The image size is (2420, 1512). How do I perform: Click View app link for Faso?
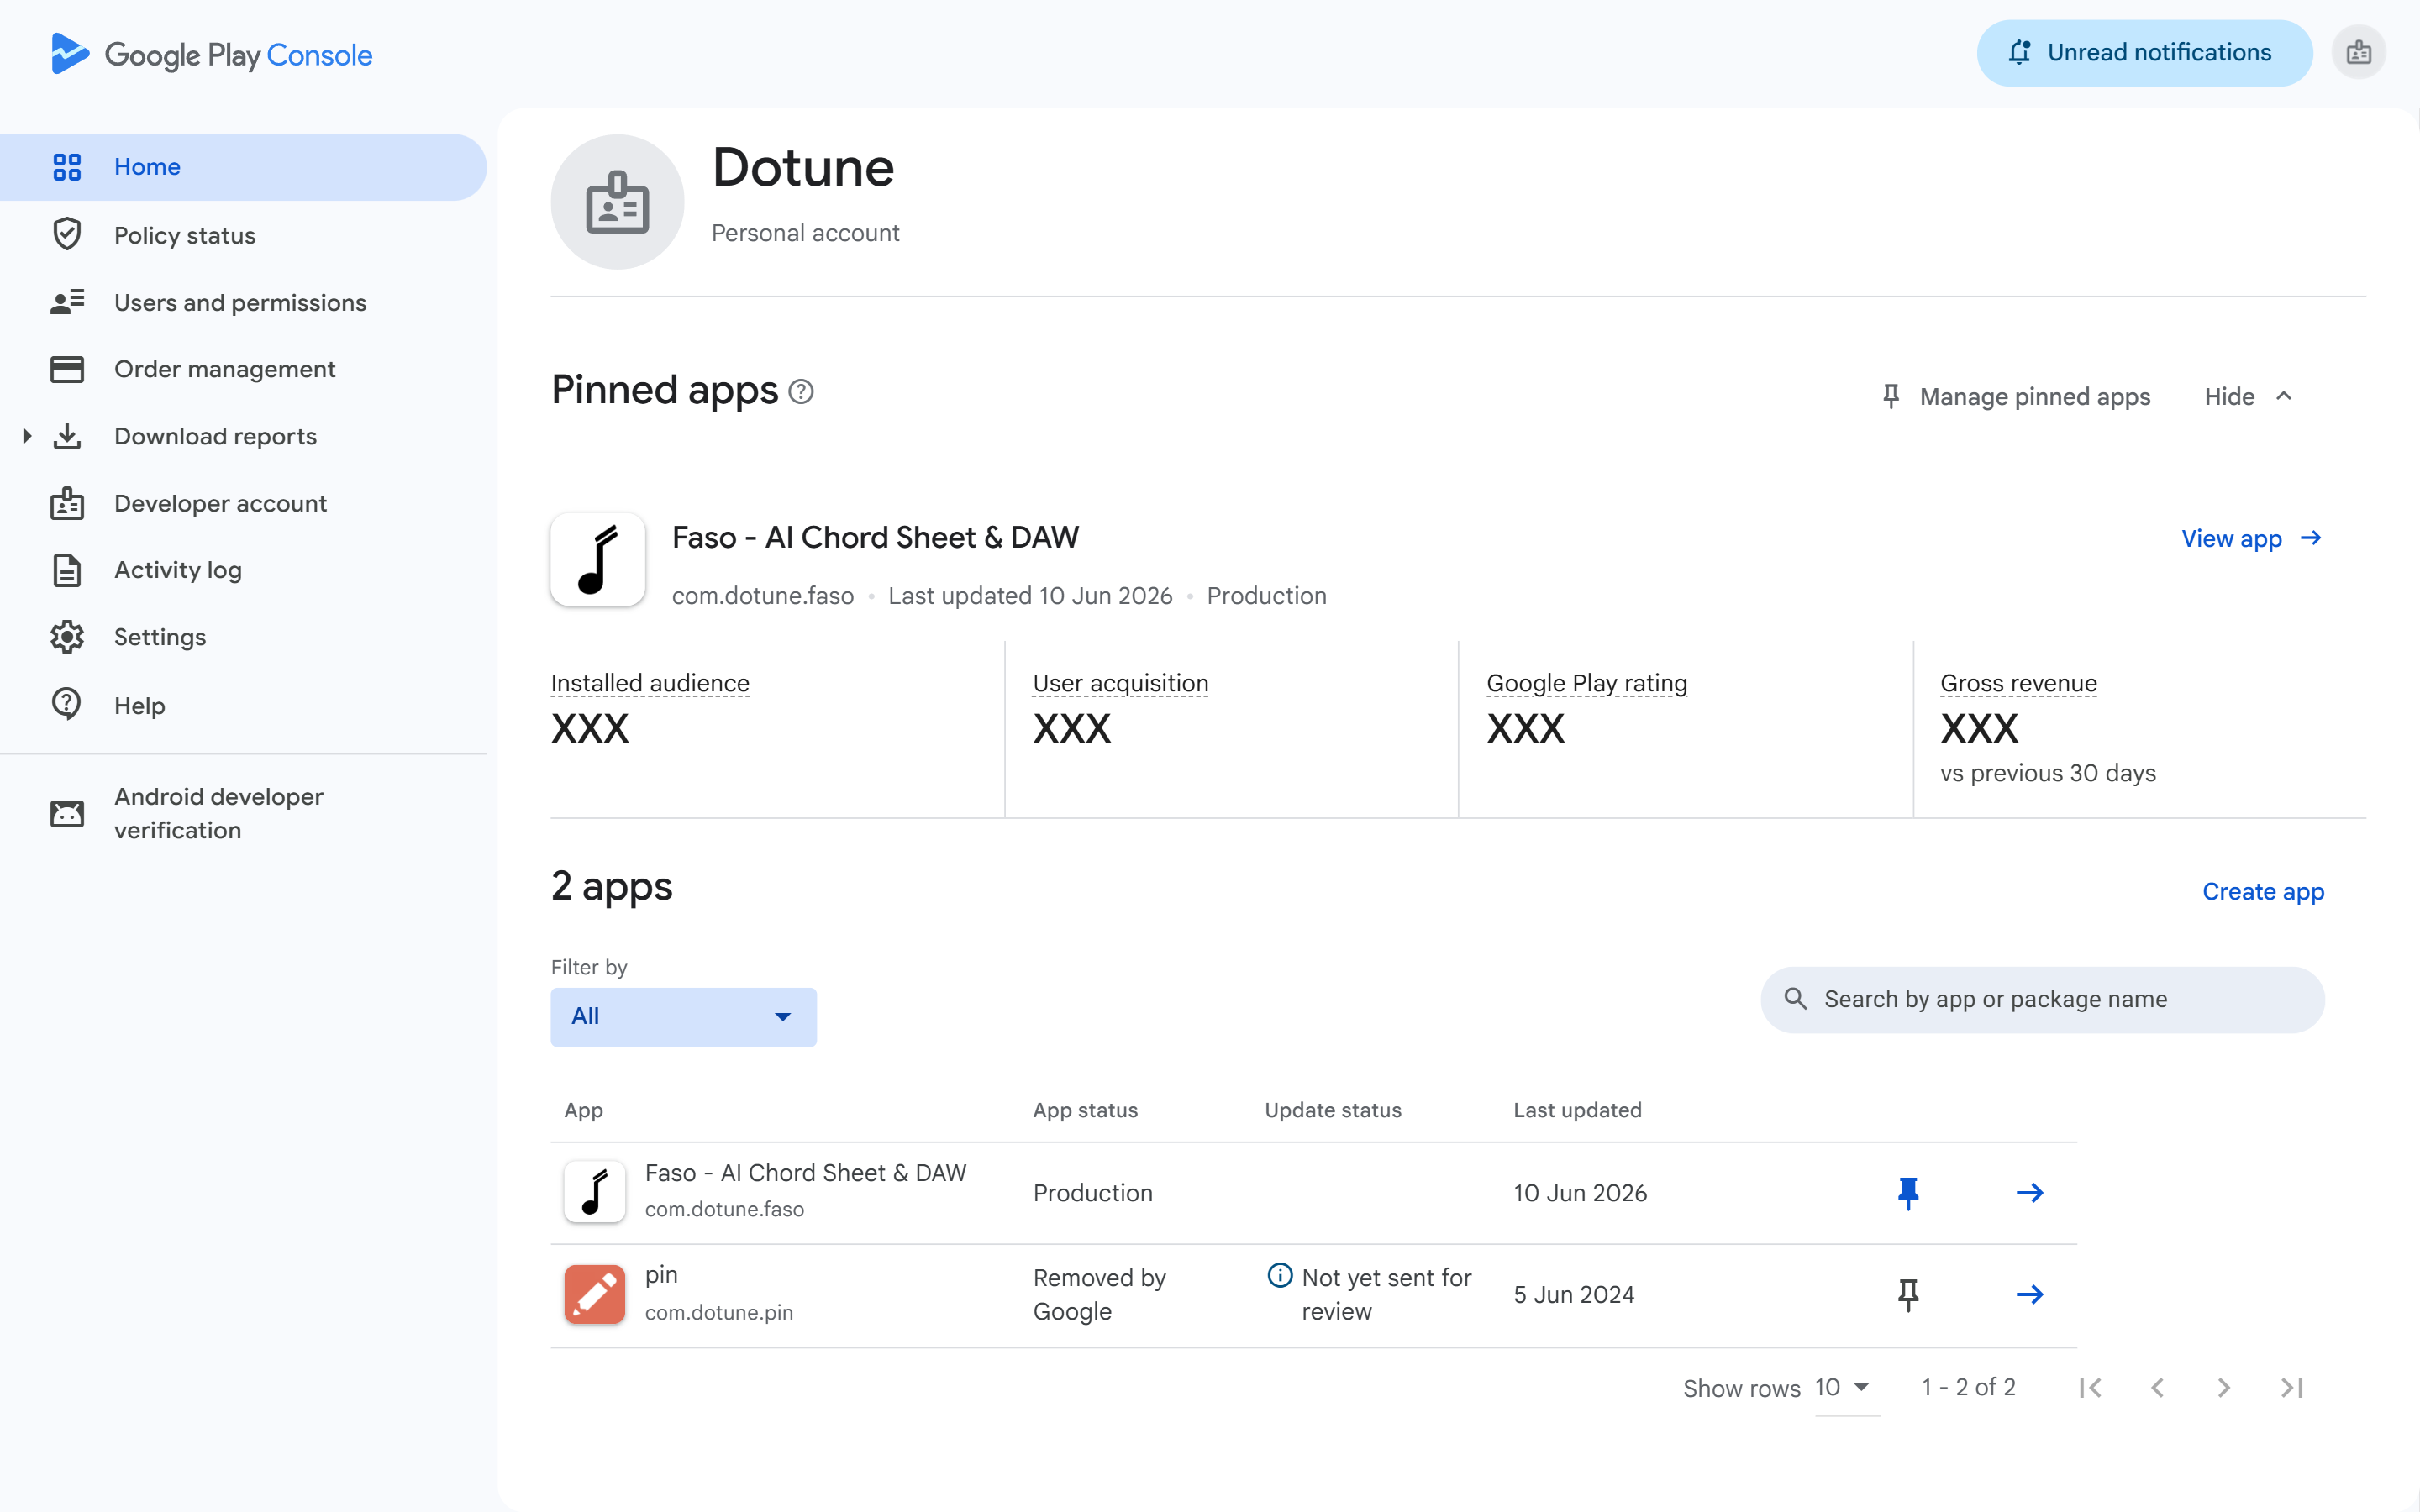pos(2251,539)
